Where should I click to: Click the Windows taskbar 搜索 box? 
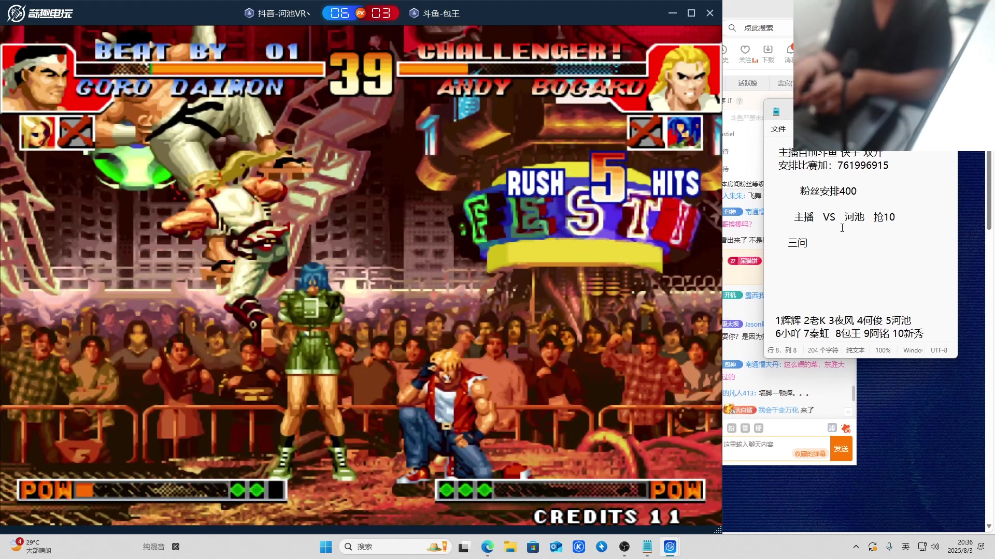(x=395, y=547)
